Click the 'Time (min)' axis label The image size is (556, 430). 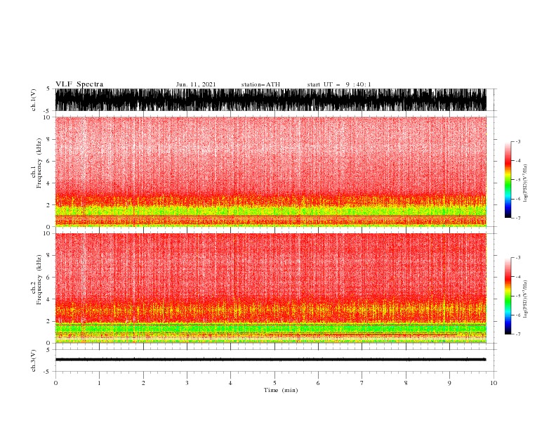281,390
